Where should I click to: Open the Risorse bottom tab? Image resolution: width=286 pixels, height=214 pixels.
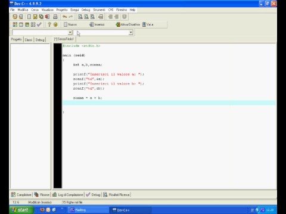(x=42, y=195)
